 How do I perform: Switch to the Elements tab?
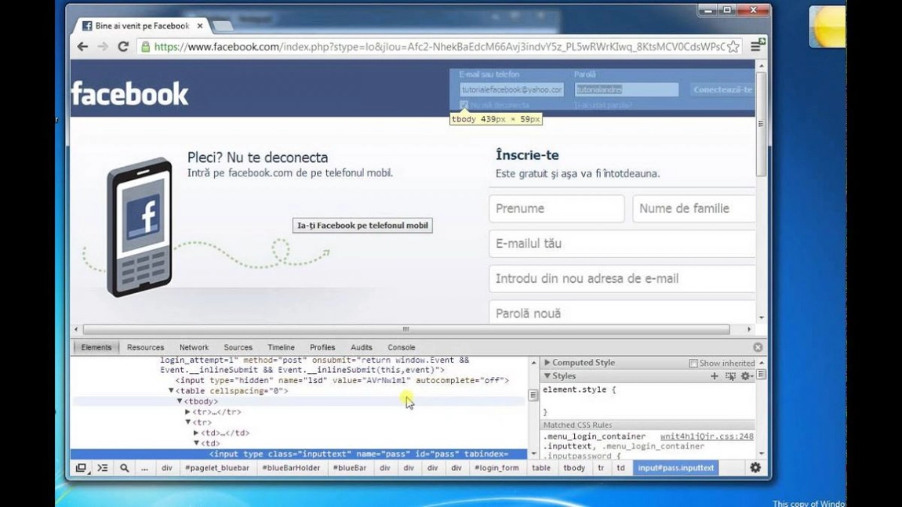[96, 347]
